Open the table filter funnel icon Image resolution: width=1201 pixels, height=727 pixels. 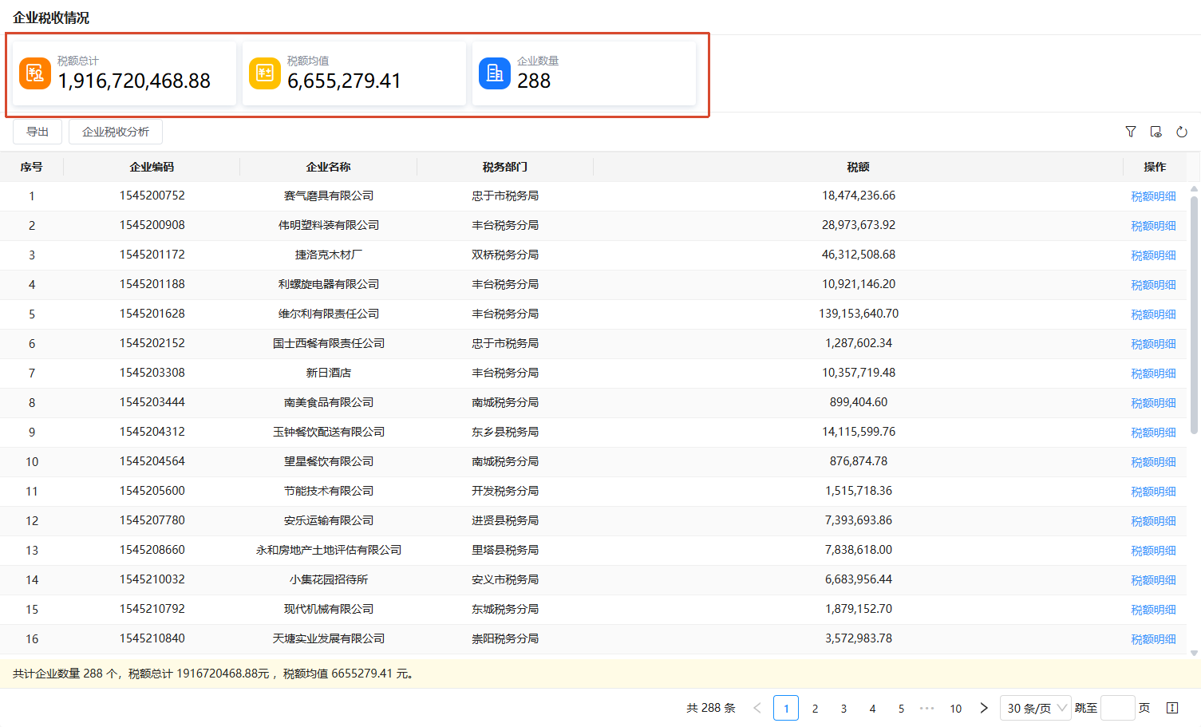(1131, 132)
